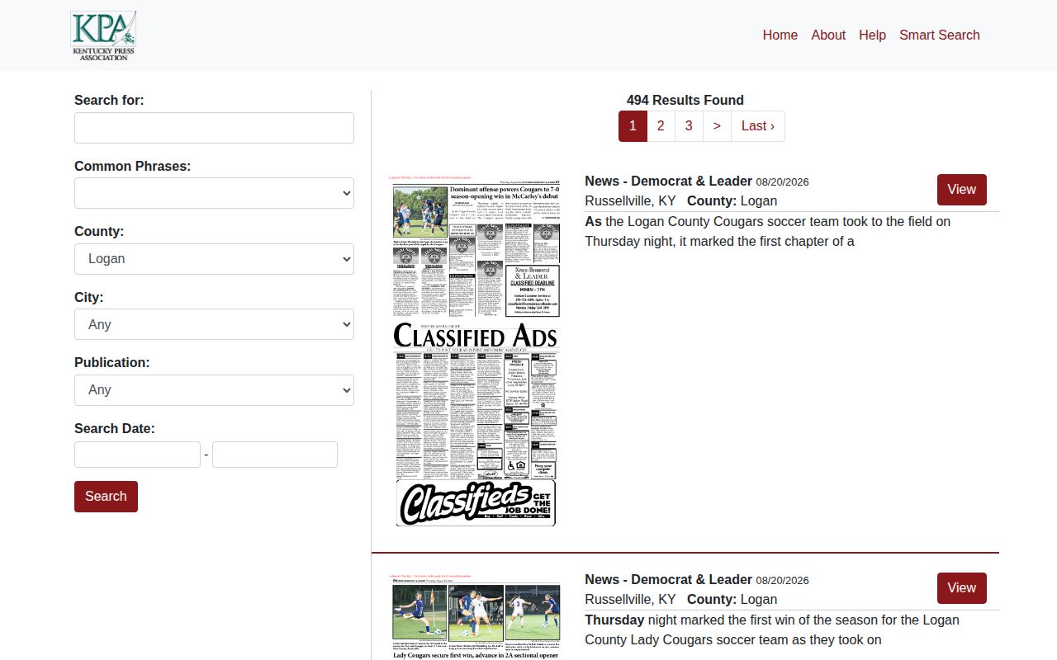Go to results page 3
1057x660 pixels.
[x=689, y=126]
